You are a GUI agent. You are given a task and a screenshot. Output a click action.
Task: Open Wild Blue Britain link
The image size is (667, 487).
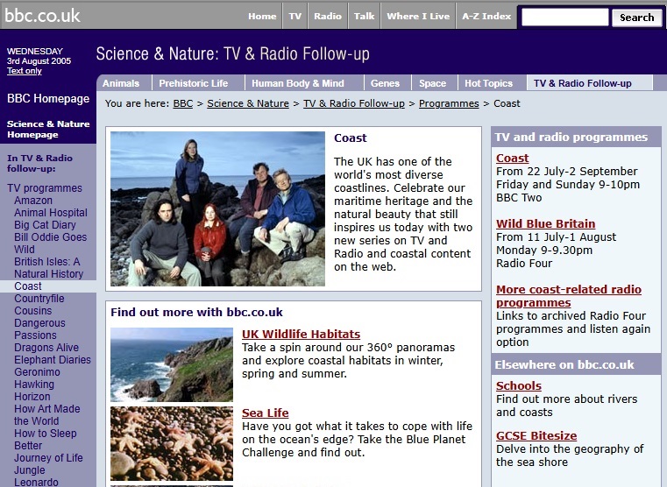coord(545,223)
